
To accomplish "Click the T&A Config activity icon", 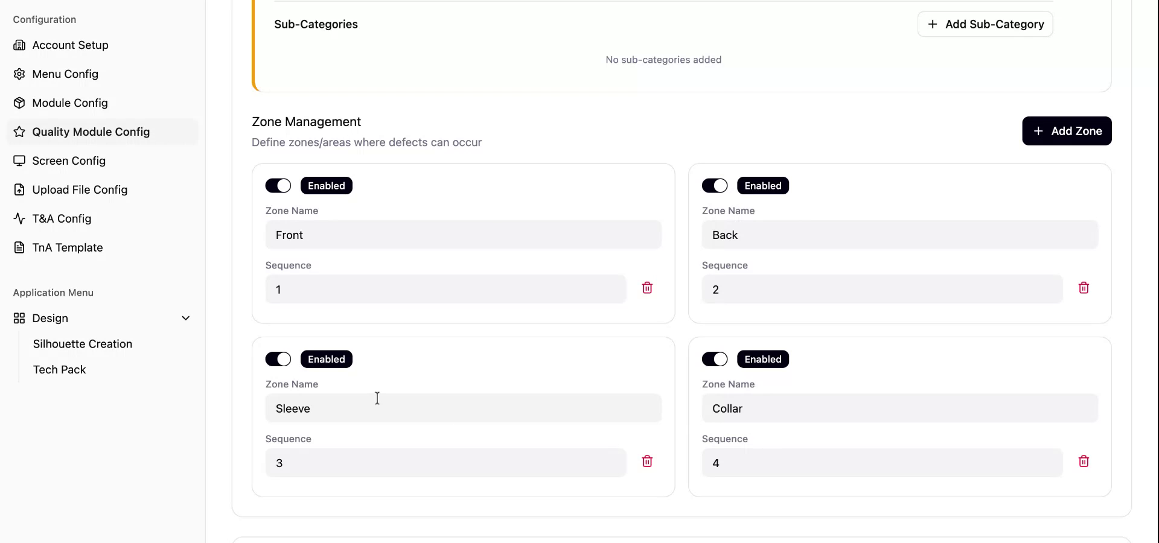I will (19, 218).
